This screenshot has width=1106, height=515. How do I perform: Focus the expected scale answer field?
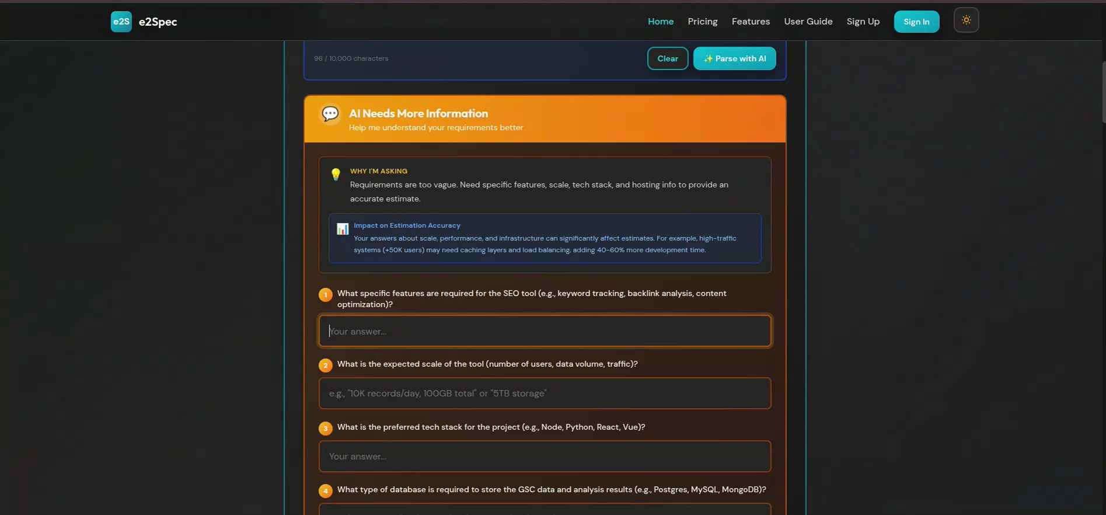(x=545, y=394)
